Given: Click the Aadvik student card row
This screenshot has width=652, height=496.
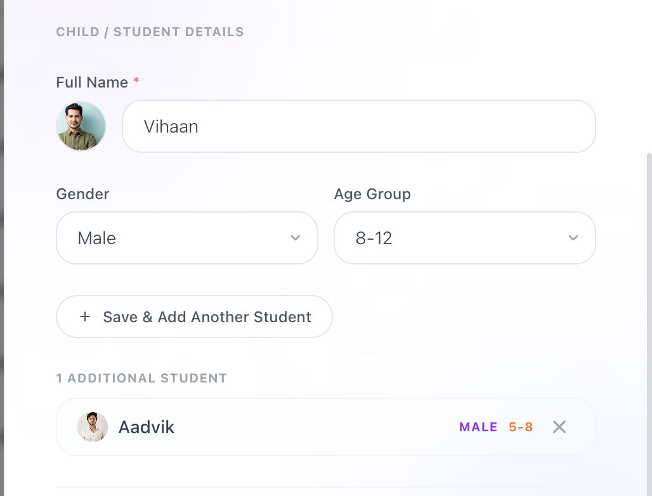Looking at the screenshot, I should [326, 427].
